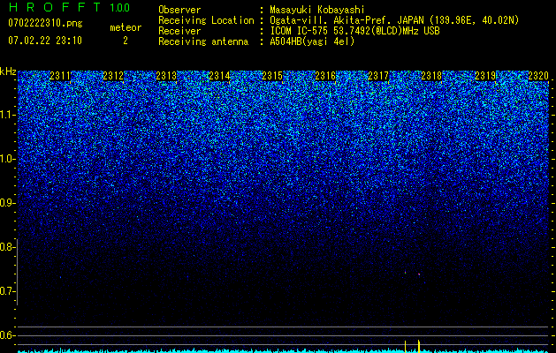Click the kHz axis unit label
This screenshot has height=353, width=556.
[8, 71]
